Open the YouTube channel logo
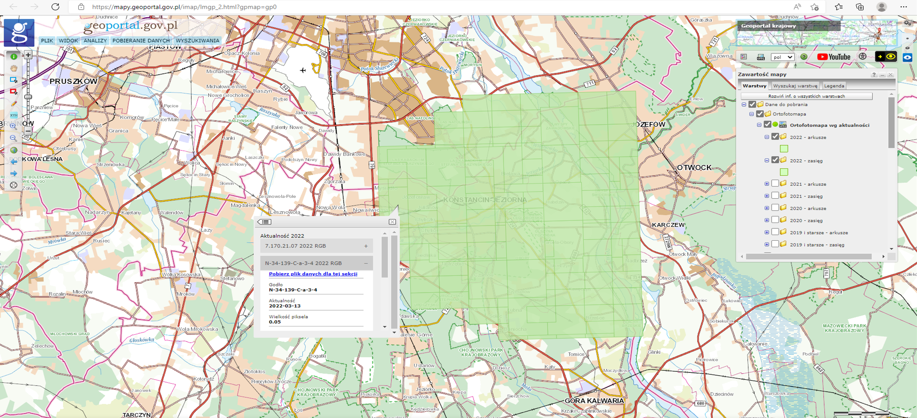Viewport: 917px width, 418px height. 834,57
